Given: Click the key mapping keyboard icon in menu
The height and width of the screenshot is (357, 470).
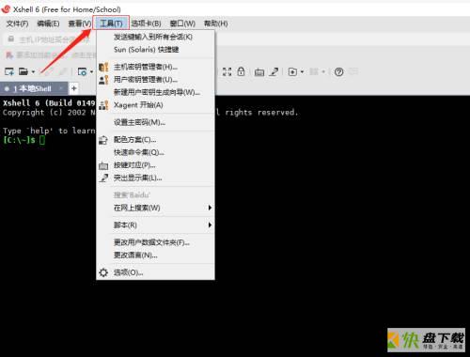Looking at the screenshot, I should (103, 165).
